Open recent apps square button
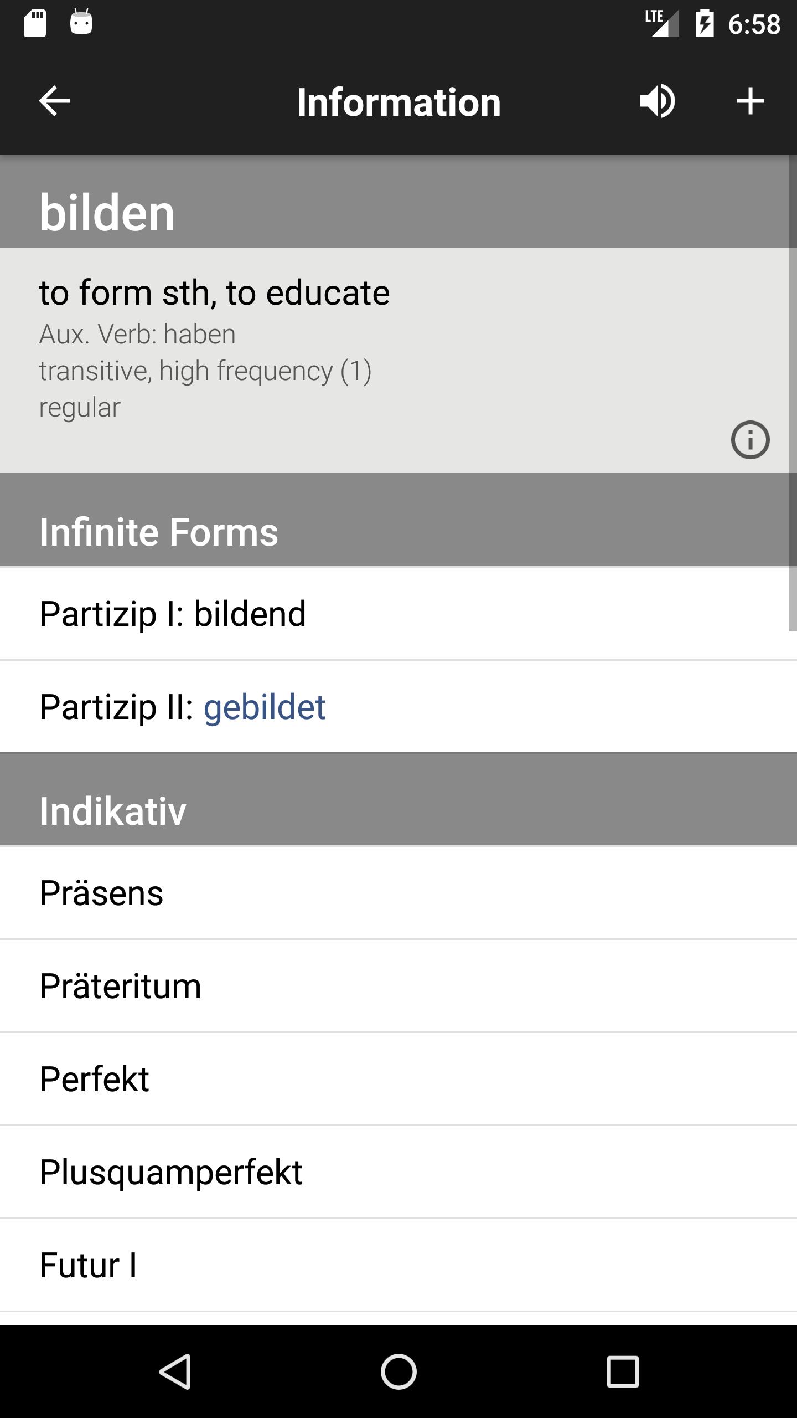The image size is (797, 1418). tap(622, 1371)
